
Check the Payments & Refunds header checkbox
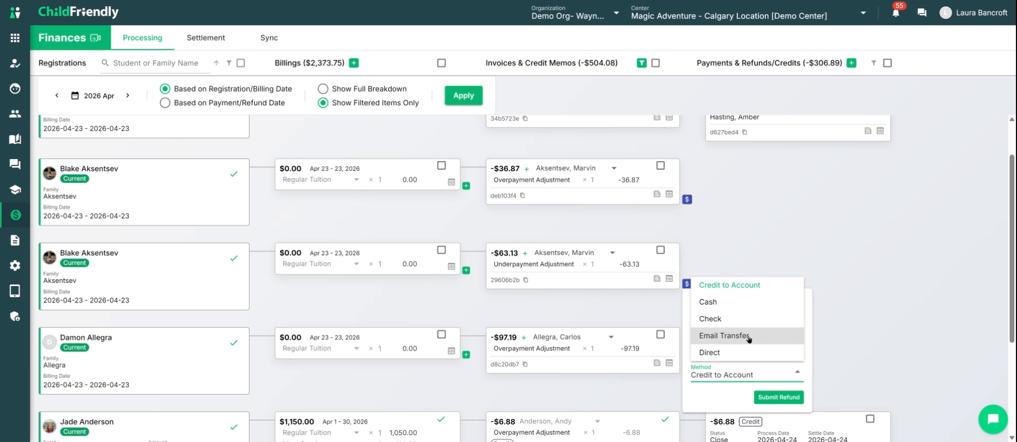pos(887,63)
